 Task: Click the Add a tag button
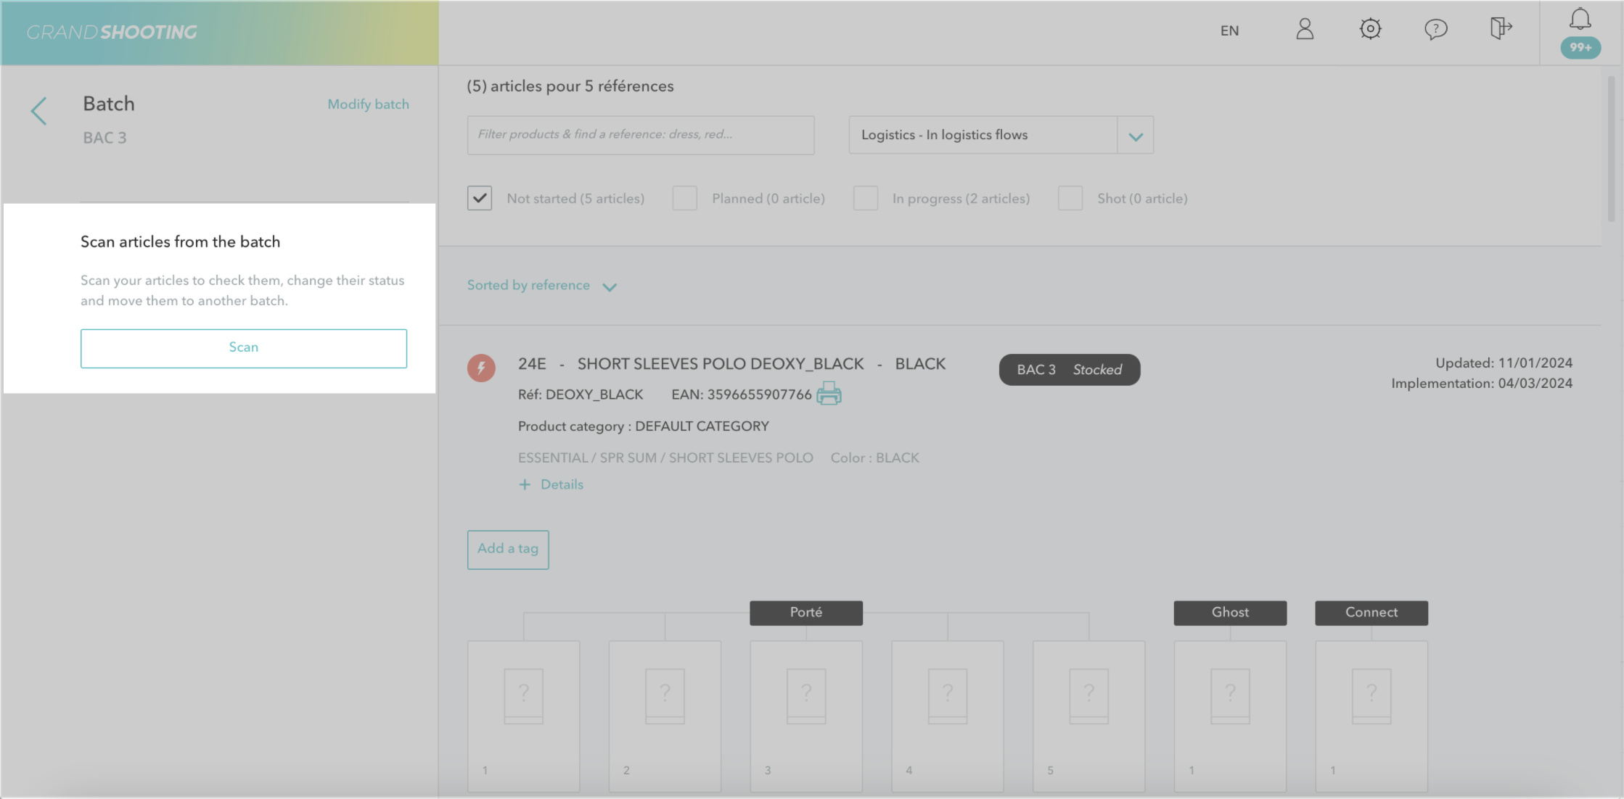[x=508, y=550]
